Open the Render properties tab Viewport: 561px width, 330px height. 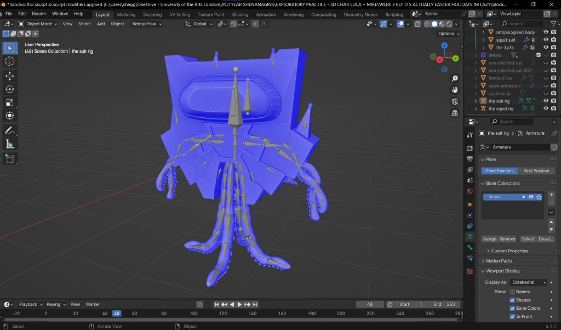(470, 148)
